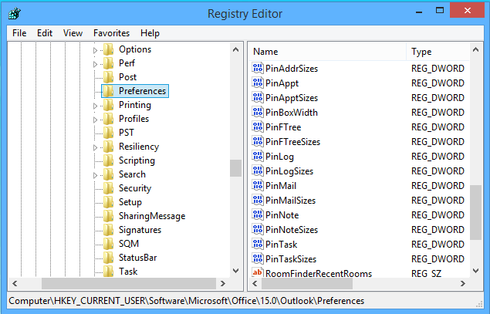Click the folder icon of the Security key
Screen dimensions: 490x314
109,188
